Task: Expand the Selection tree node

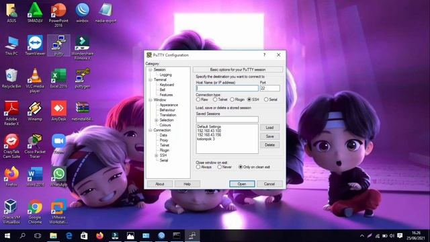Action: tap(157, 120)
